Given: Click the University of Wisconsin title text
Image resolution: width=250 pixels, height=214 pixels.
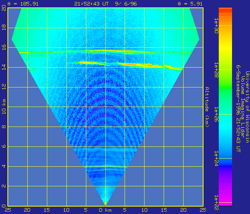Looking at the screenshot, I should click(247, 107).
